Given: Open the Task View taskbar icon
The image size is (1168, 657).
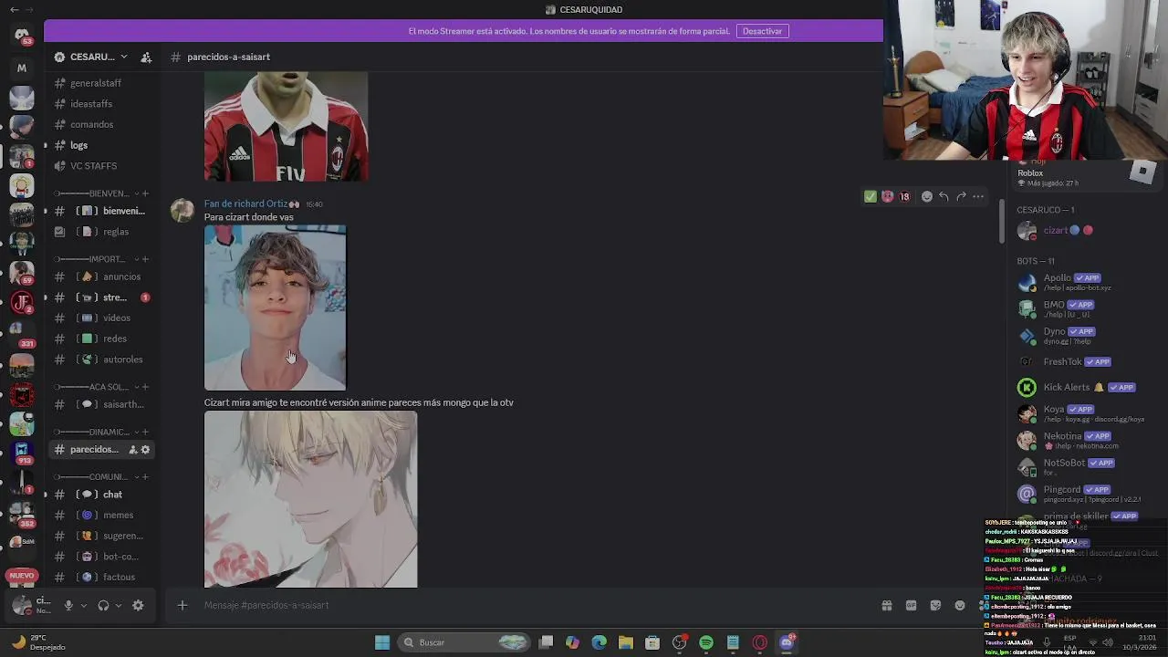Looking at the screenshot, I should [546, 642].
